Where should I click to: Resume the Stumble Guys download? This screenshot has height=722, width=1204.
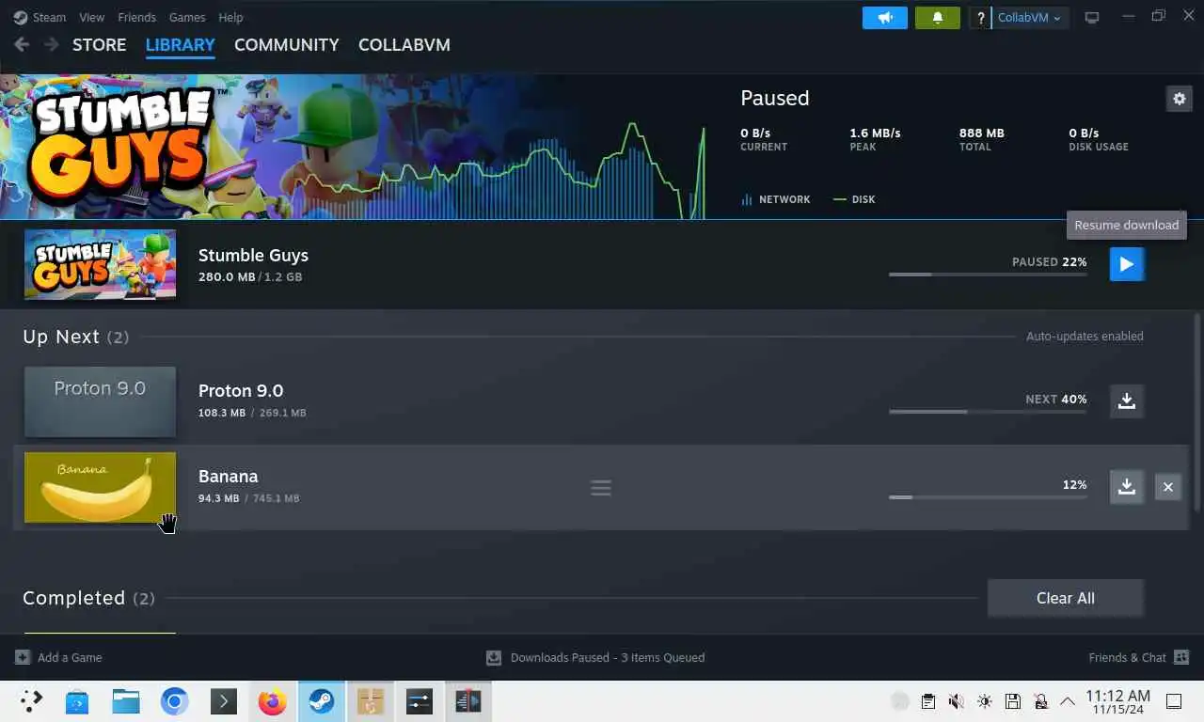pos(1126,264)
